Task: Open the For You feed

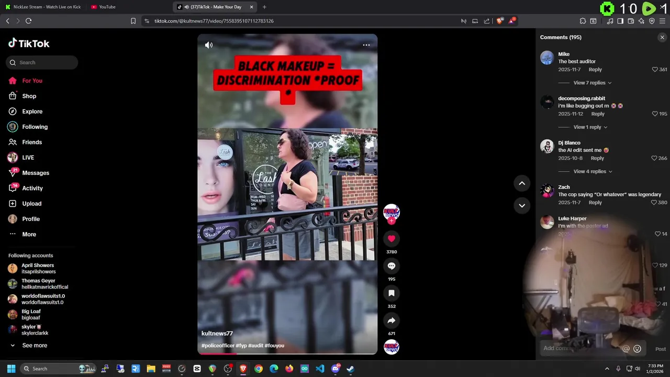Action: point(32,81)
